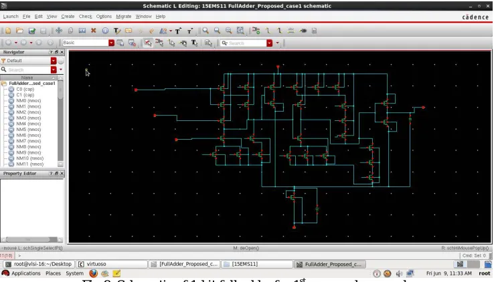Screen dimensions: 494x282
Task: Open the small arrow next to toolbar Search
Action: coord(277,43)
